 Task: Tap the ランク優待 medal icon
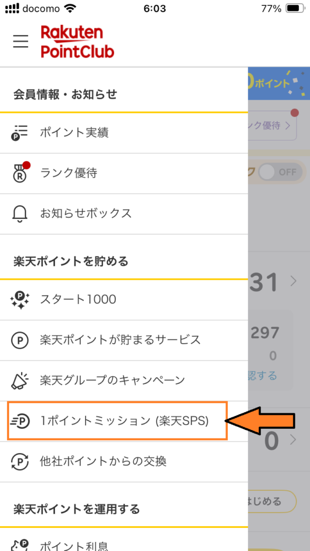(20, 173)
